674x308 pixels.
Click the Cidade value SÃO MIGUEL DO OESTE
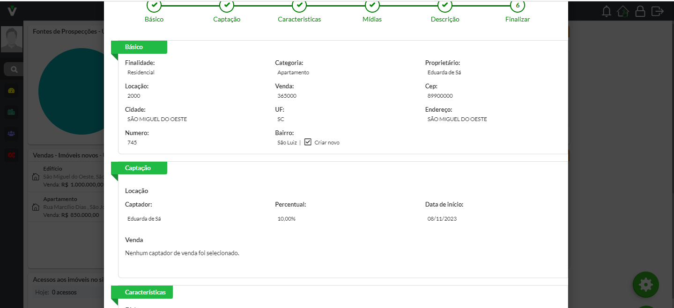[157, 119]
